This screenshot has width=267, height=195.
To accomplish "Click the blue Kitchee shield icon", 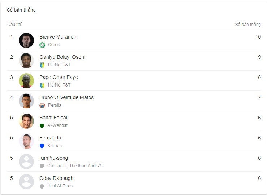I will [x=42, y=146].
